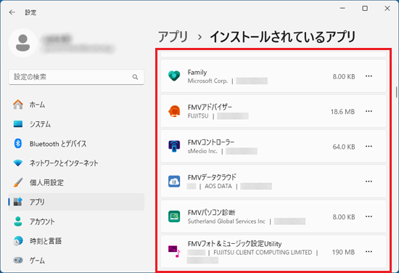Viewport: 399px width, 273px height.
Task: Go to ホーム in the sidebar
Action: tap(76, 105)
